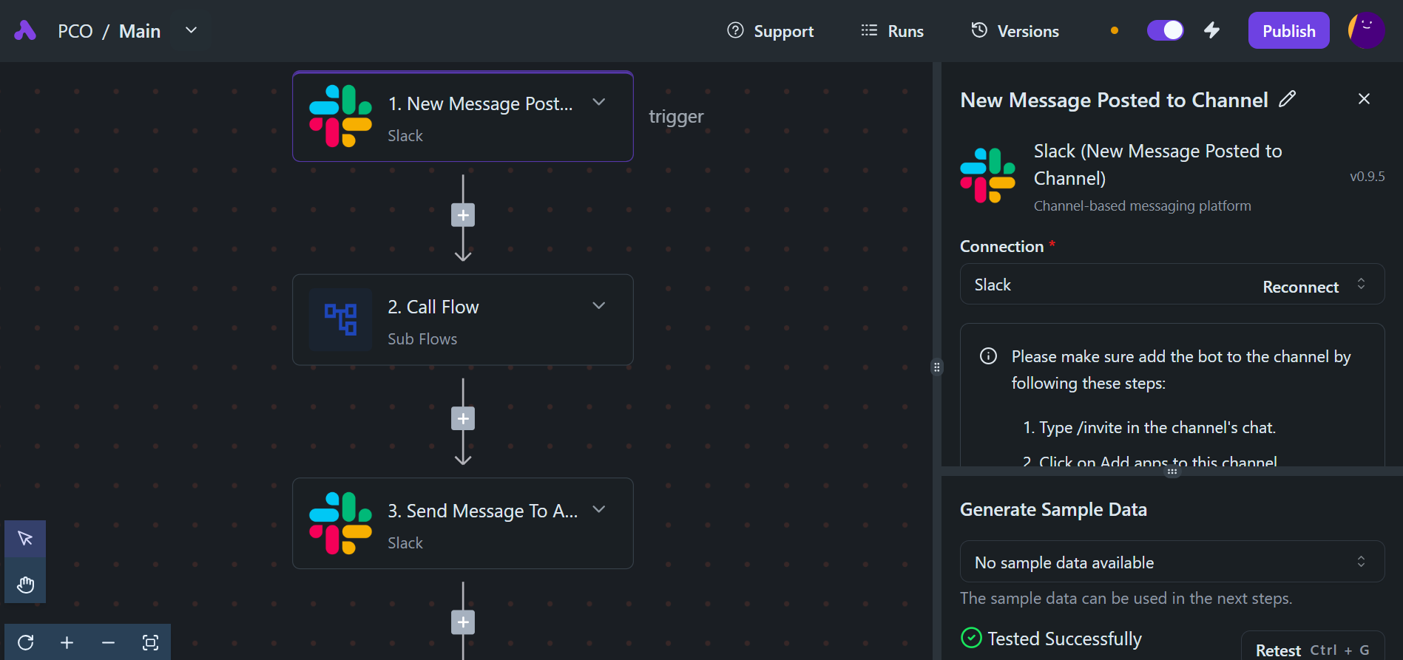Zoom in on the canvas
Image resolution: width=1403 pixels, height=660 pixels.
[67, 642]
